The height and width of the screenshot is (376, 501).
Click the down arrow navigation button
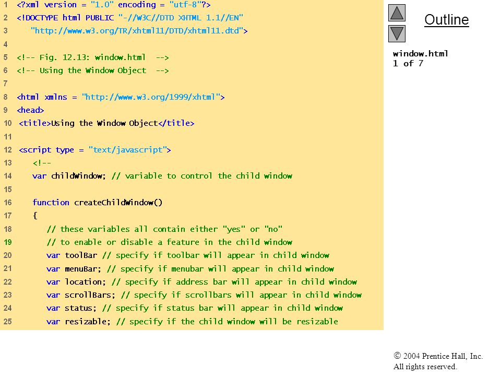[397, 33]
